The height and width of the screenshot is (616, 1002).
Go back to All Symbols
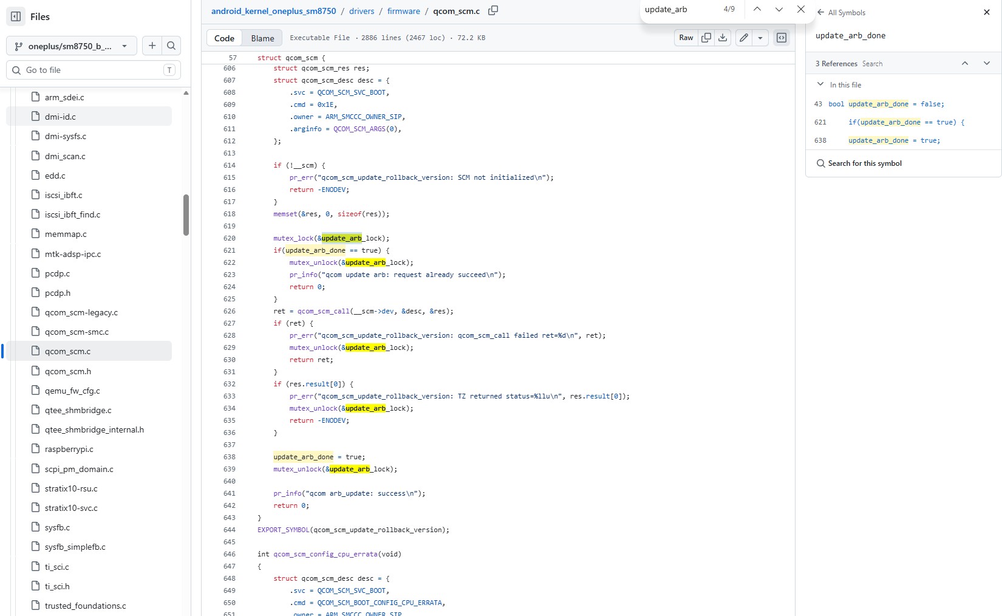841,12
